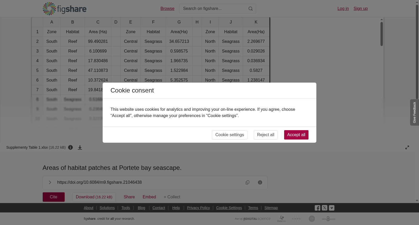The width and height of the screenshot is (419, 225).
Task: Open the COPE logo link
Action: pos(296,219)
